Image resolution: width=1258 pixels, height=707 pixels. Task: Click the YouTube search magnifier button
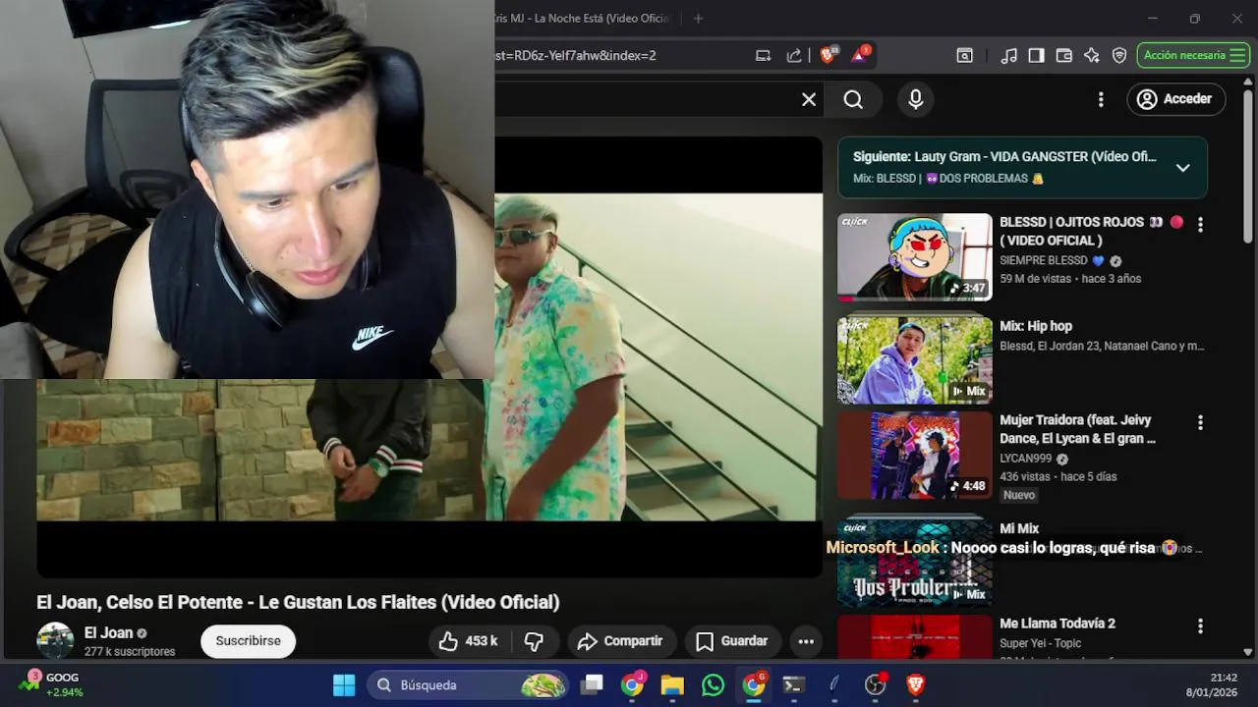pos(853,99)
